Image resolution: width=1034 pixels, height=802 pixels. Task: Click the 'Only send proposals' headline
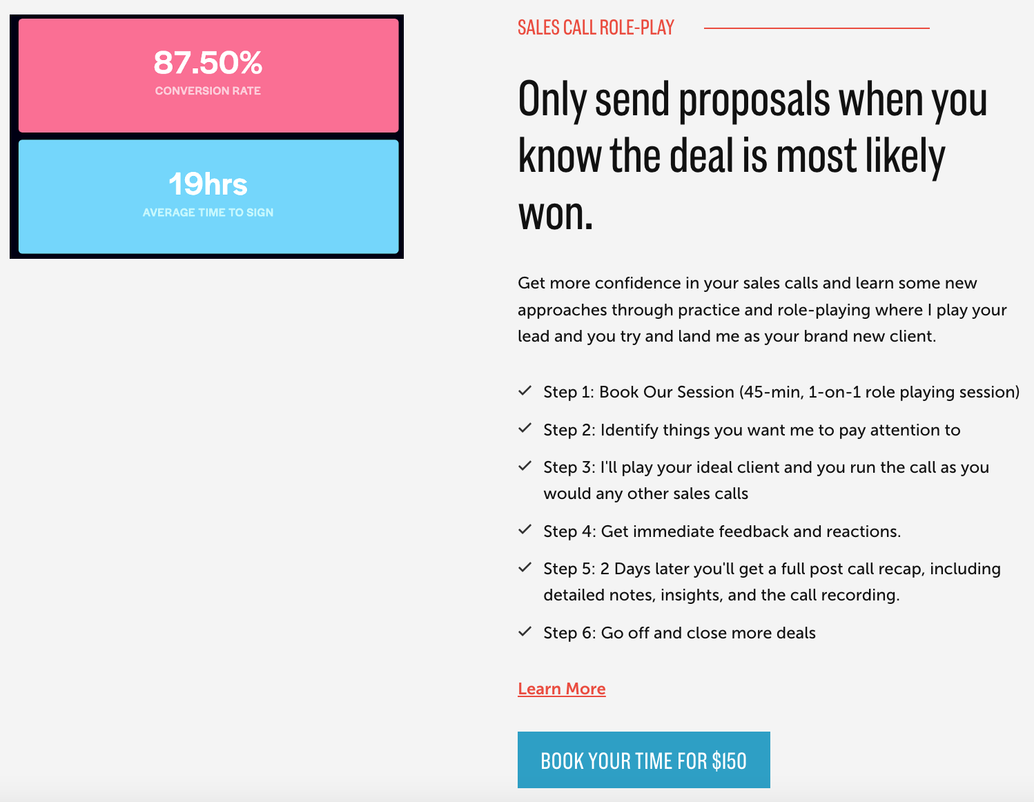click(x=752, y=156)
